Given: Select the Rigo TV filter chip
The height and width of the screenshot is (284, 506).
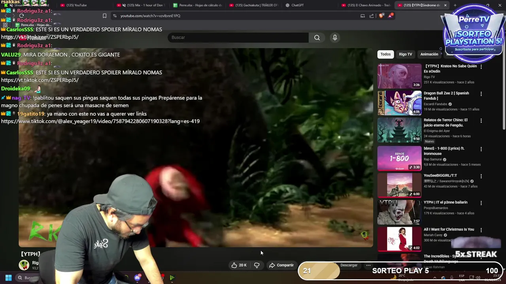Looking at the screenshot, I should click(405, 54).
